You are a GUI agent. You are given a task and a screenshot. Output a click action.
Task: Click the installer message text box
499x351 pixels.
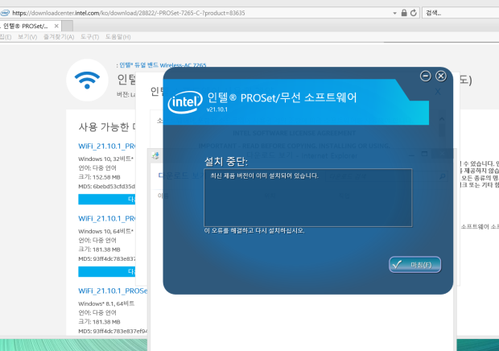coord(307,197)
